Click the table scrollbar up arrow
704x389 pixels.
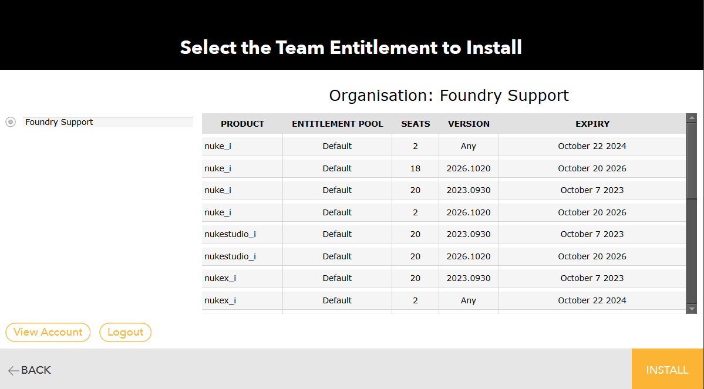692,117
